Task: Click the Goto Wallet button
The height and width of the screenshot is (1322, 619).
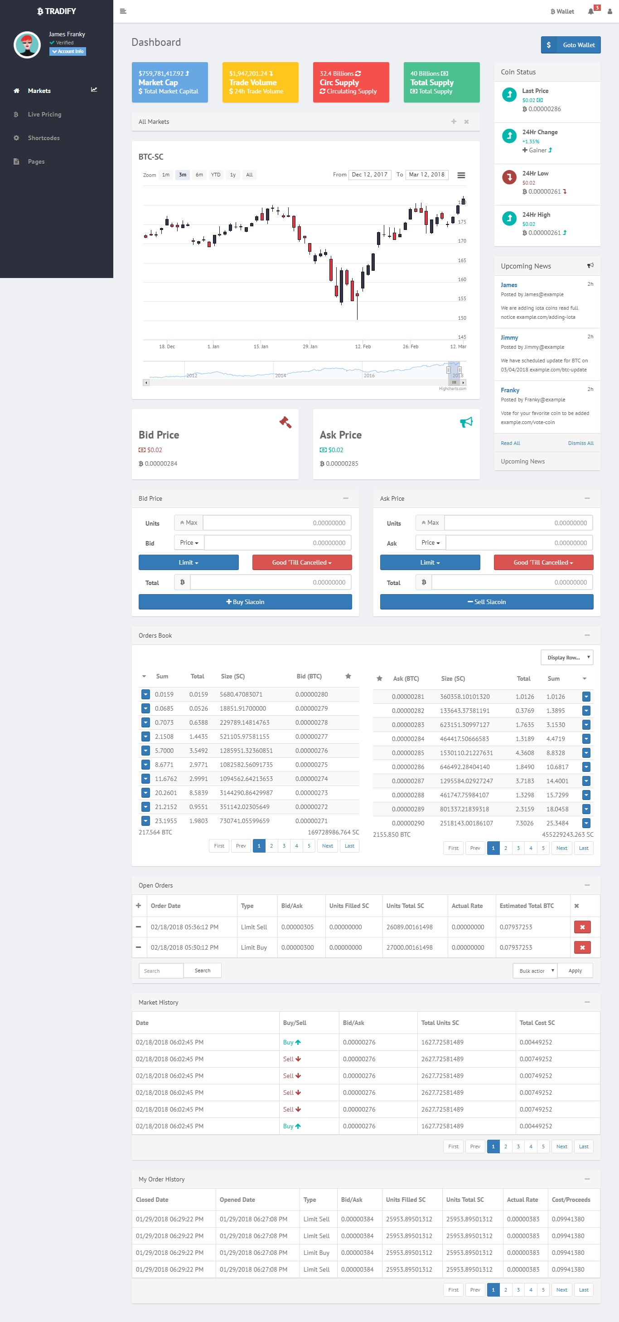Action: [x=570, y=44]
